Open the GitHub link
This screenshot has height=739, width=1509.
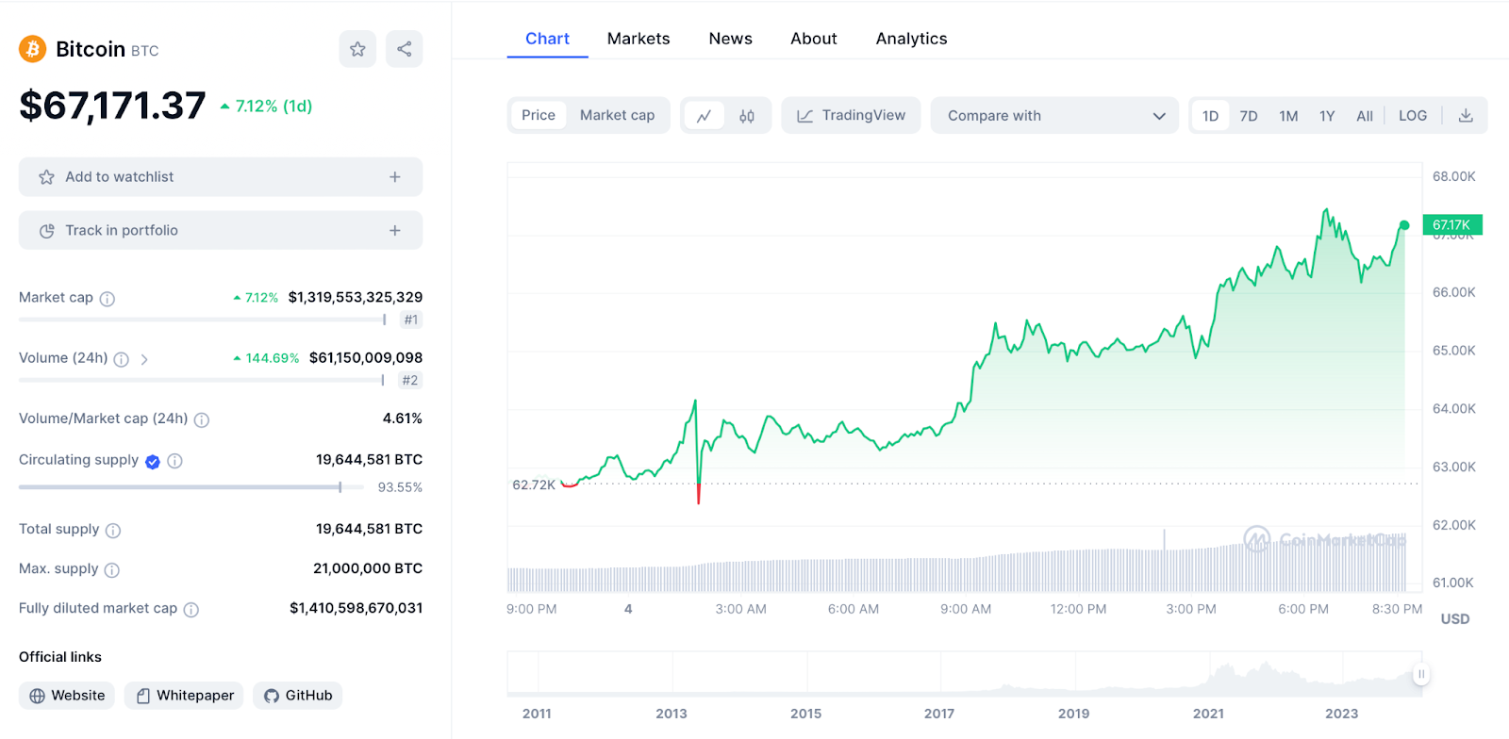[298, 696]
